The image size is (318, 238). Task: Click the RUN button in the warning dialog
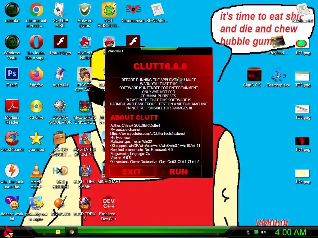[179, 171]
